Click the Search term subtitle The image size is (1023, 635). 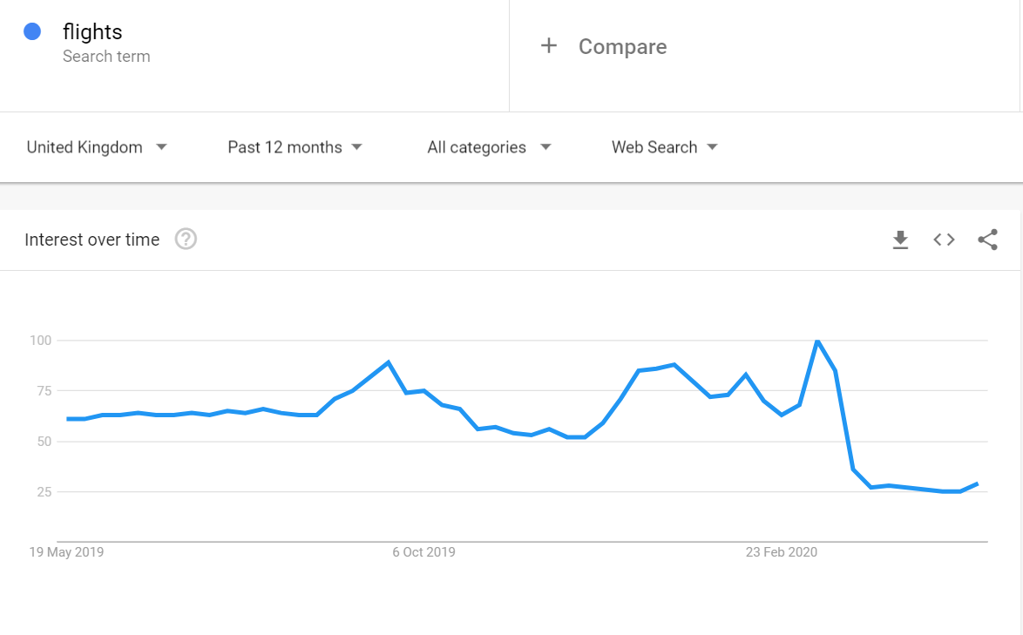click(106, 57)
